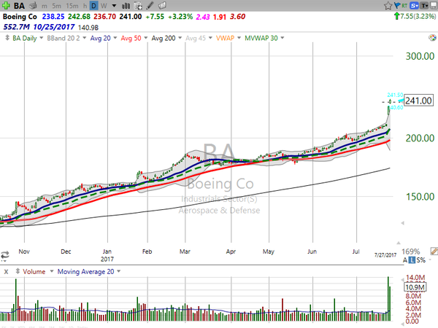
Task: Switch to 5m timeframe
Action: point(56,6)
